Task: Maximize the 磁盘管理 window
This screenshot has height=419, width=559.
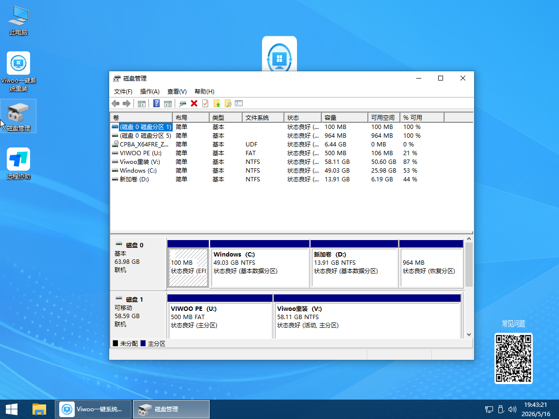Action: [x=441, y=79]
